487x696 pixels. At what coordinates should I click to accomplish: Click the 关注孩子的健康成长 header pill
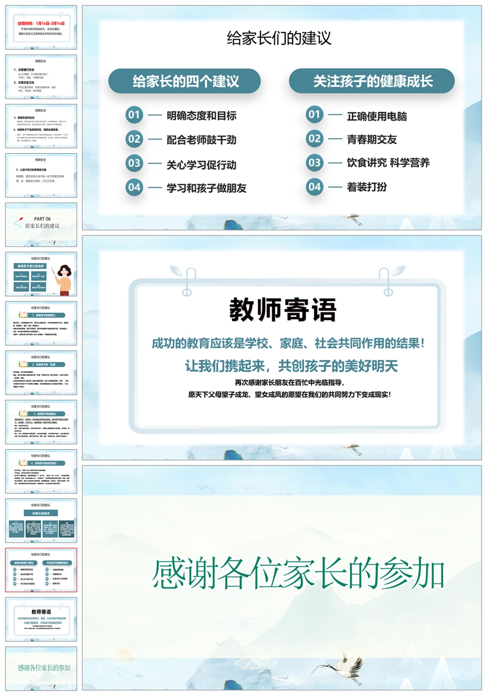click(372, 82)
